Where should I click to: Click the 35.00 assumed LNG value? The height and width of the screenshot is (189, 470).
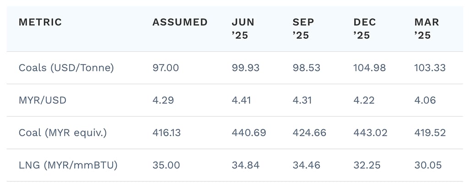point(166,165)
